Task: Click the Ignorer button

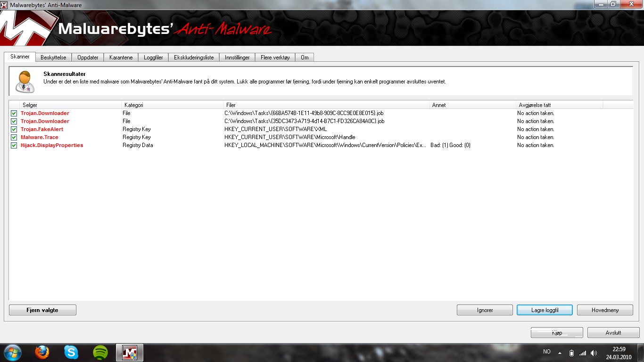Action: click(x=485, y=310)
